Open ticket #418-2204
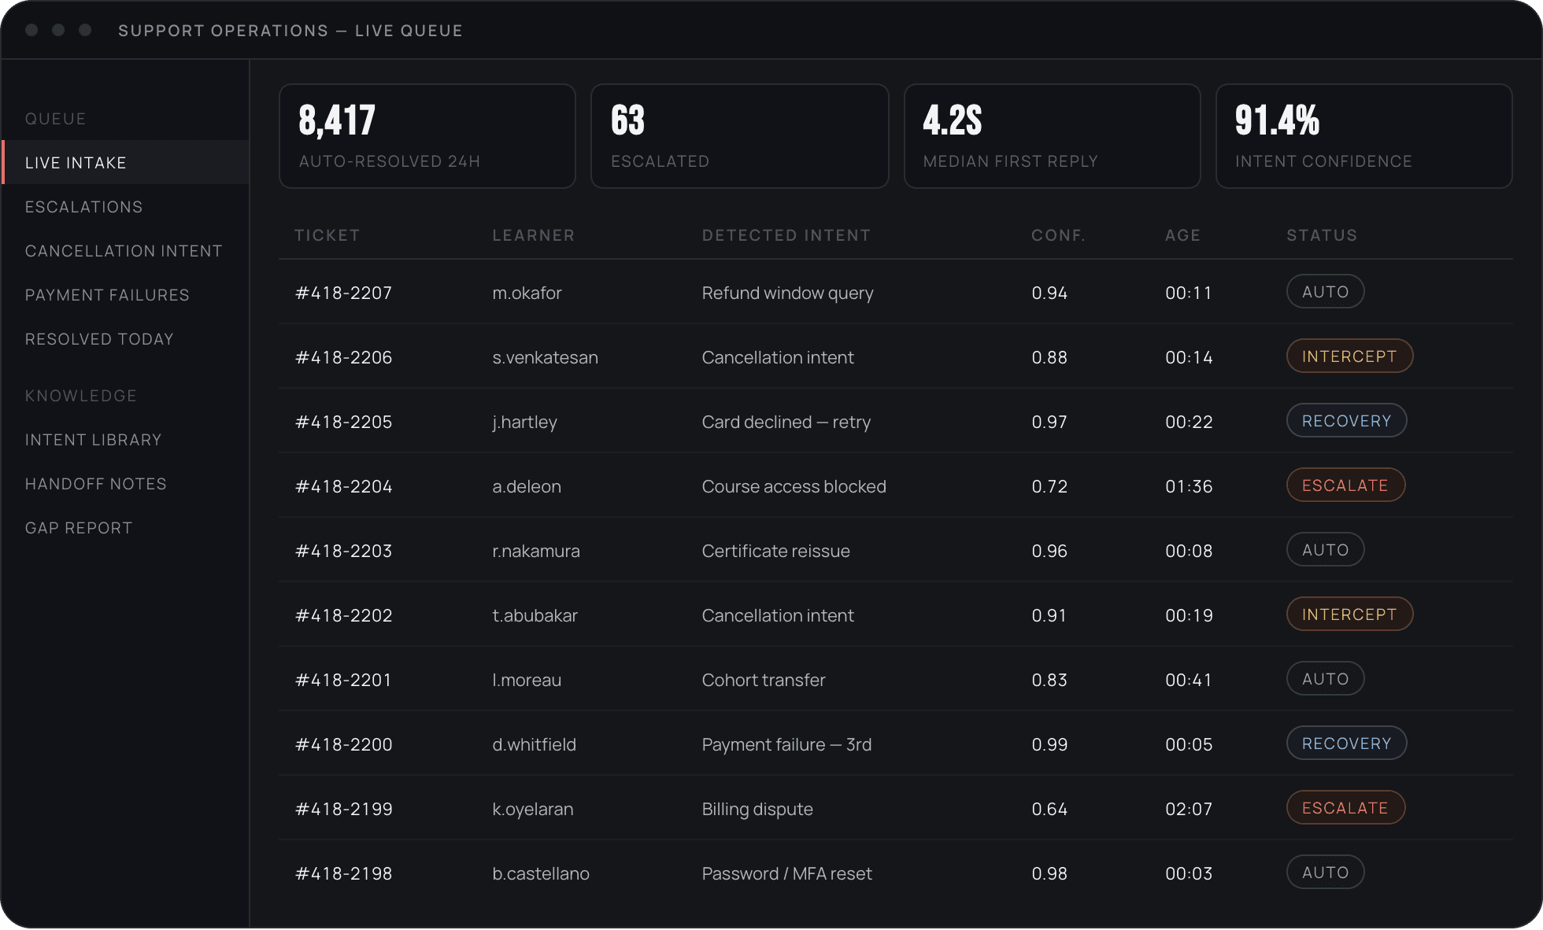 pyautogui.click(x=343, y=486)
